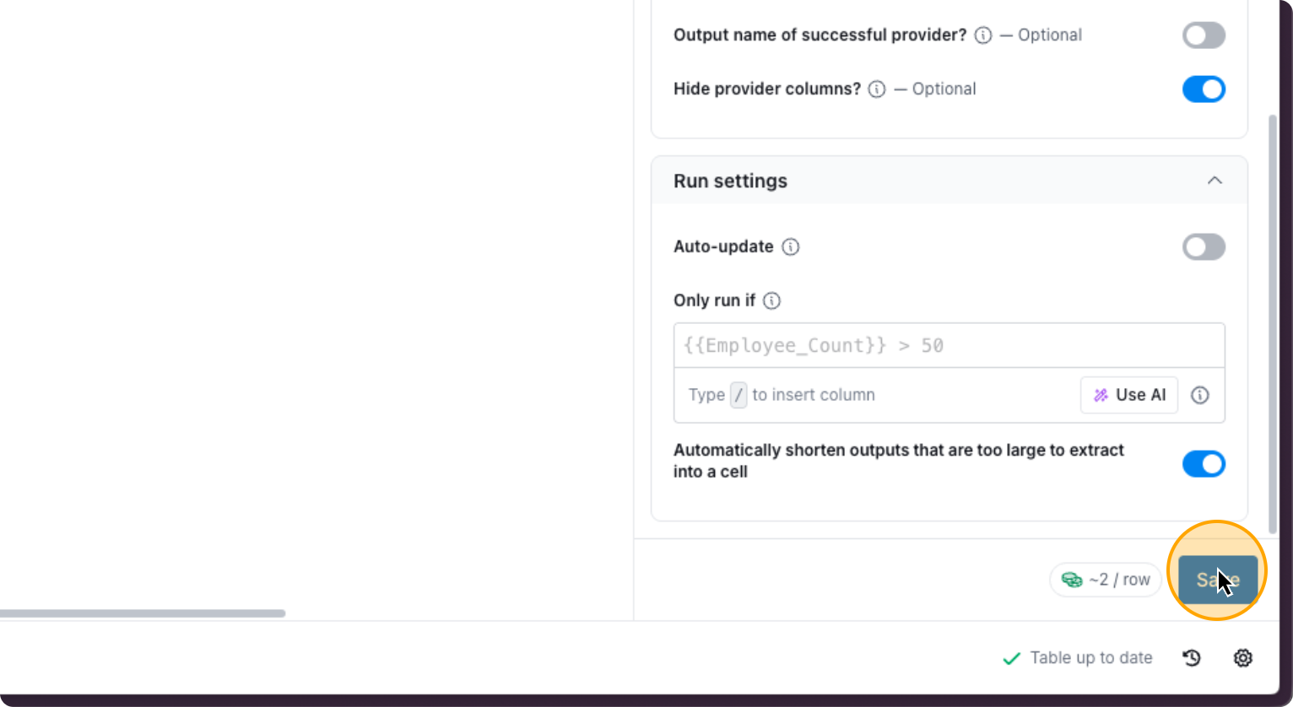Click the green checkmark beside "Table up to date"
This screenshot has height=707, width=1293.
pyautogui.click(x=1011, y=657)
